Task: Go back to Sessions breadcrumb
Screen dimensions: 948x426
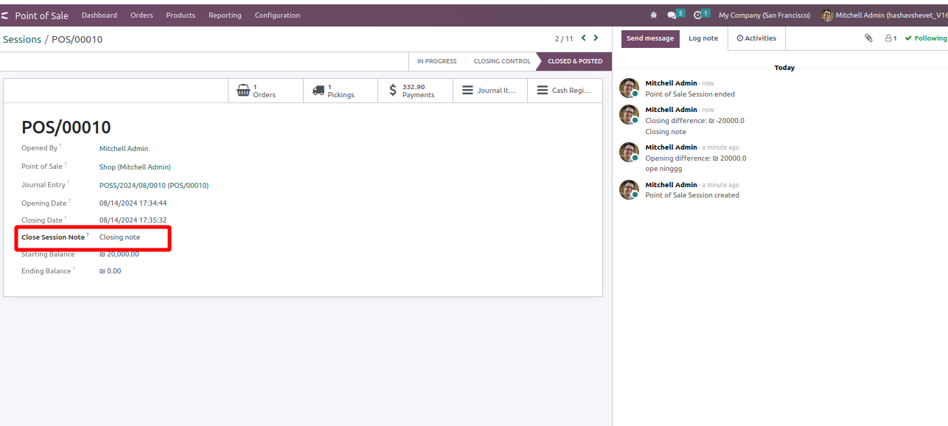Action: tap(22, 39)
